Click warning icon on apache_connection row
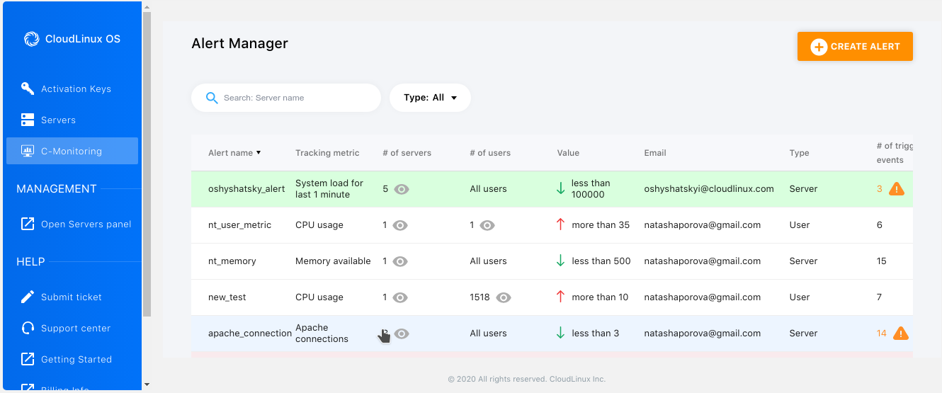The height and width of the screenshot is (393, 942). coord(901,333)
